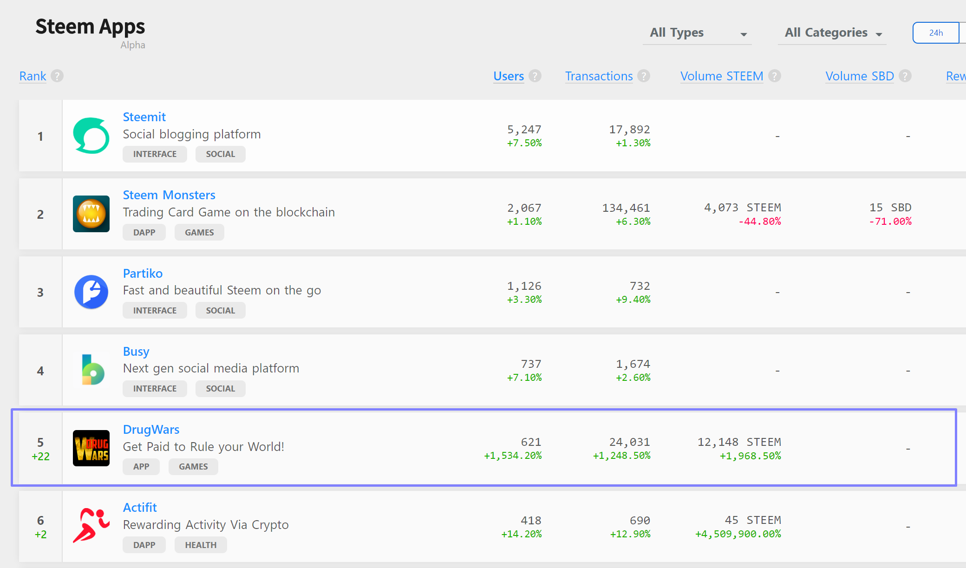Image resolution: width=966 pixels, height=568 pixels.
Task: Click the DrugWars app logo
Action: [x=91, y=448]
